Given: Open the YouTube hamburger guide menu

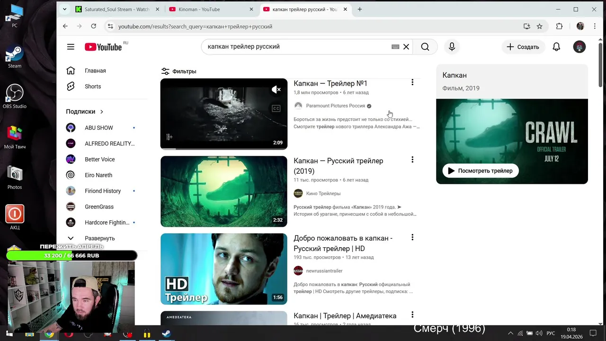Looking at the screenshot, I should 71,47.
